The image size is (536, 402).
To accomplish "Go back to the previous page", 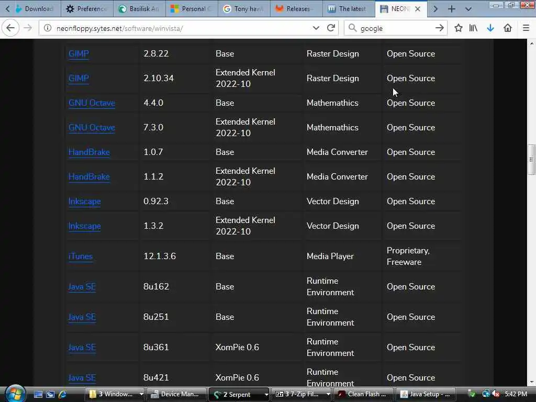I will 10,28.
